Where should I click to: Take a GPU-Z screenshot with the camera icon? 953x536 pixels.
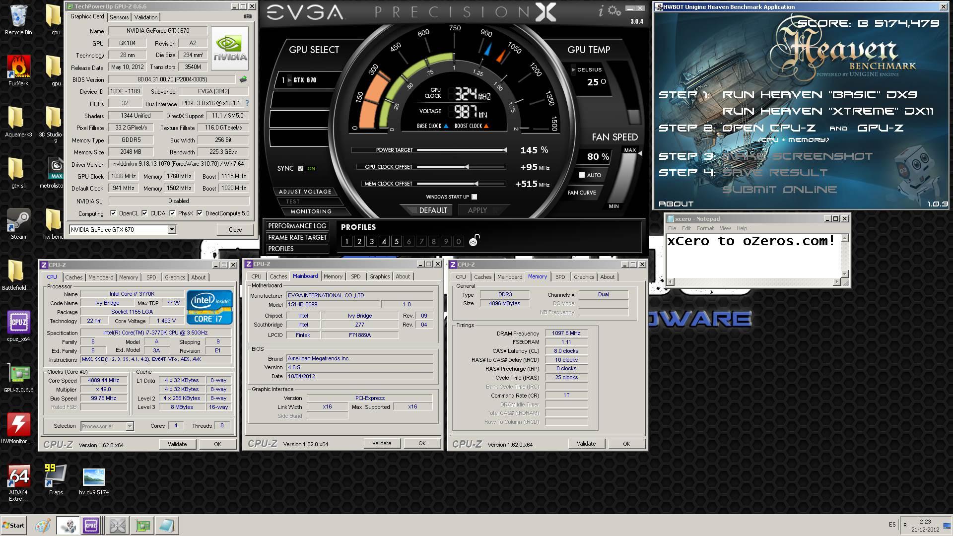[247, 16]
